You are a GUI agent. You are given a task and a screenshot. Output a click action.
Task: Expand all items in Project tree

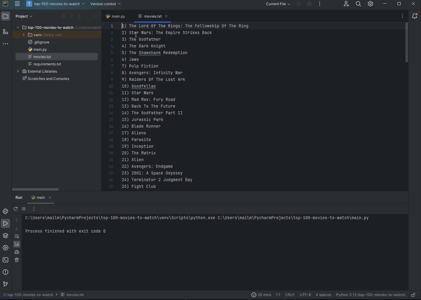pos(71,16)
